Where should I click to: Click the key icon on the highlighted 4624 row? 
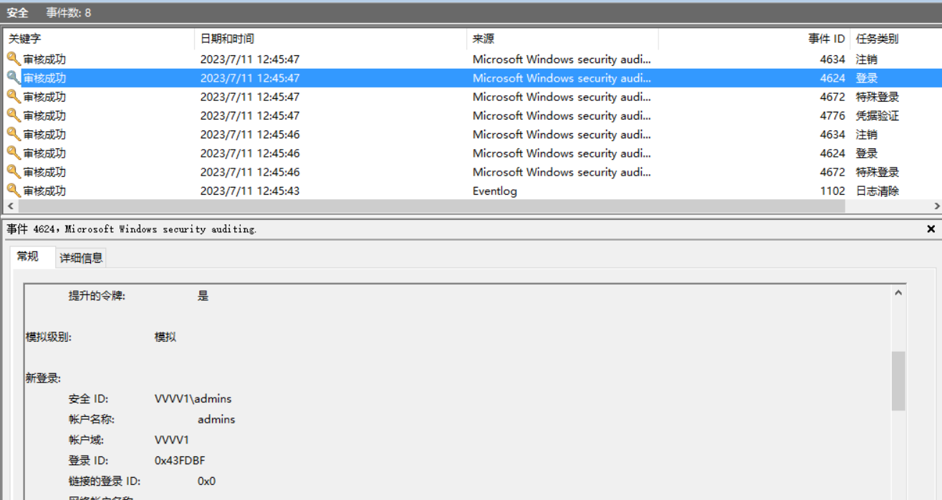tap(14, 78)
